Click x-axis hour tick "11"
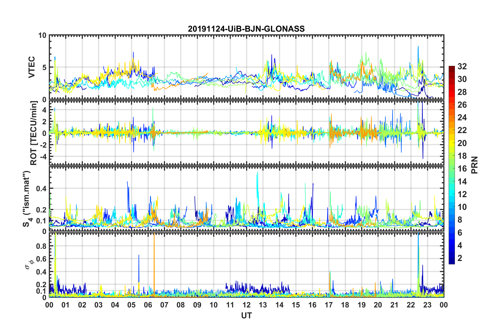Viewport: 493px width, 330px height. tap(230, 305)
